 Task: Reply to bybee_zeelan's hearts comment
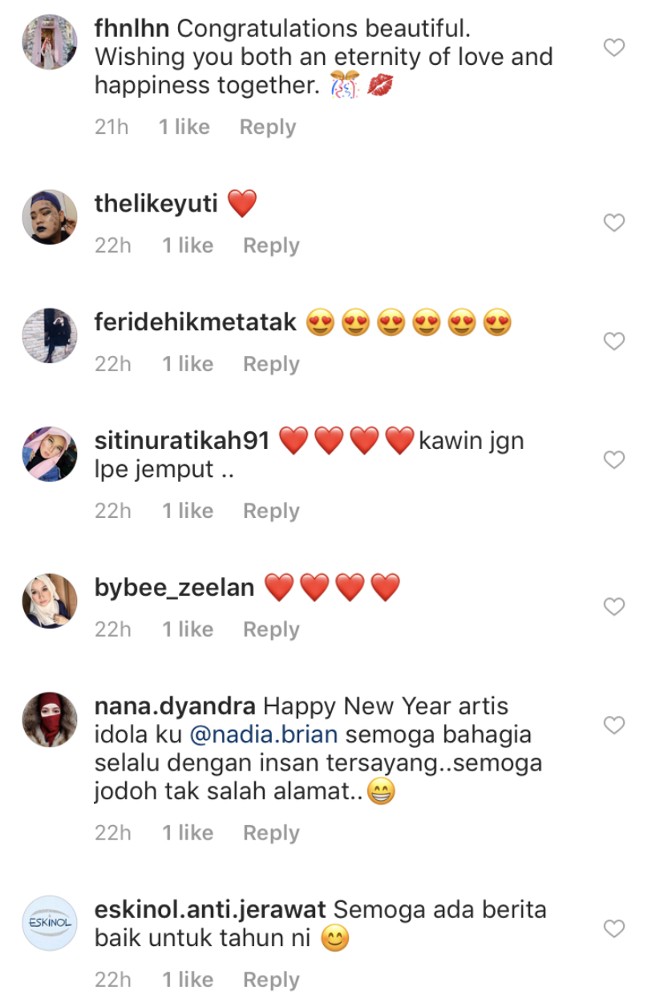pos(271,630)
